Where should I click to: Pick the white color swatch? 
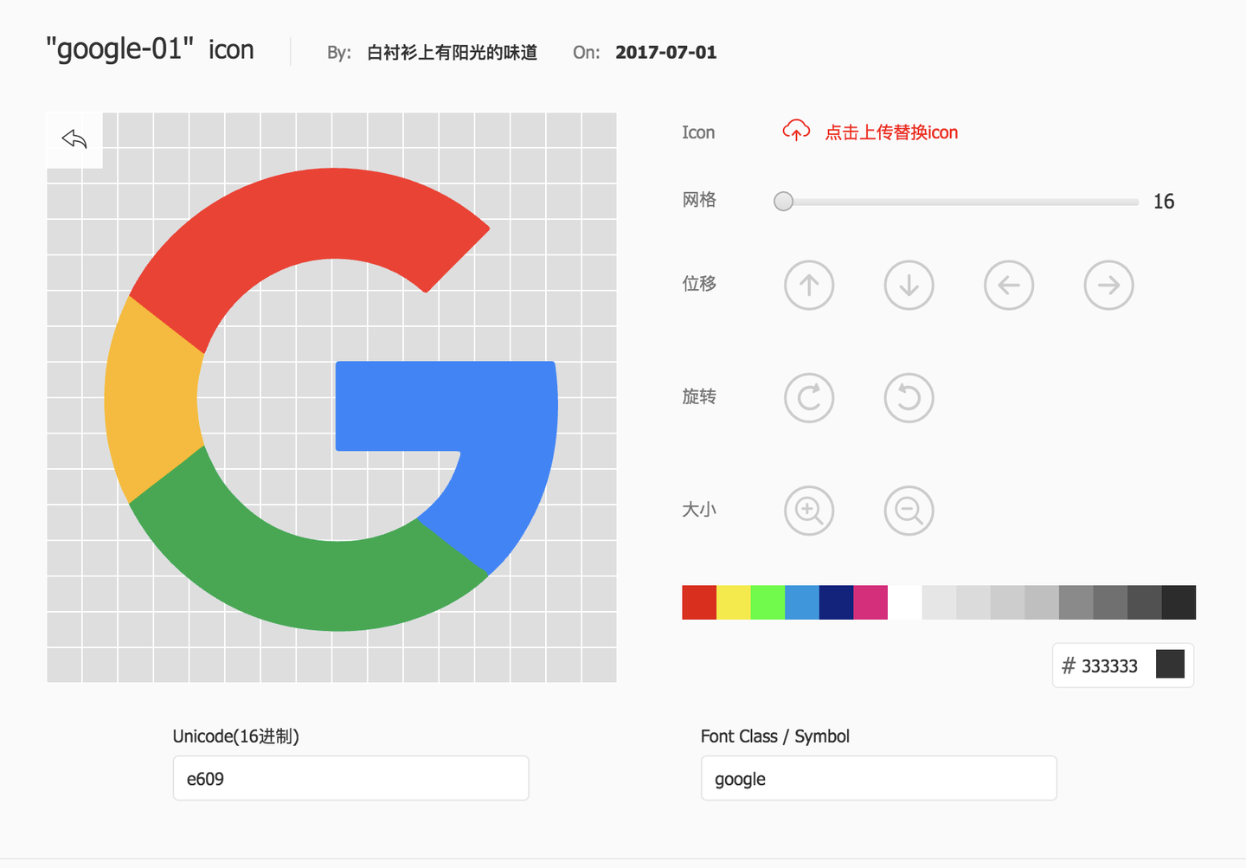(x=905, y=602)
